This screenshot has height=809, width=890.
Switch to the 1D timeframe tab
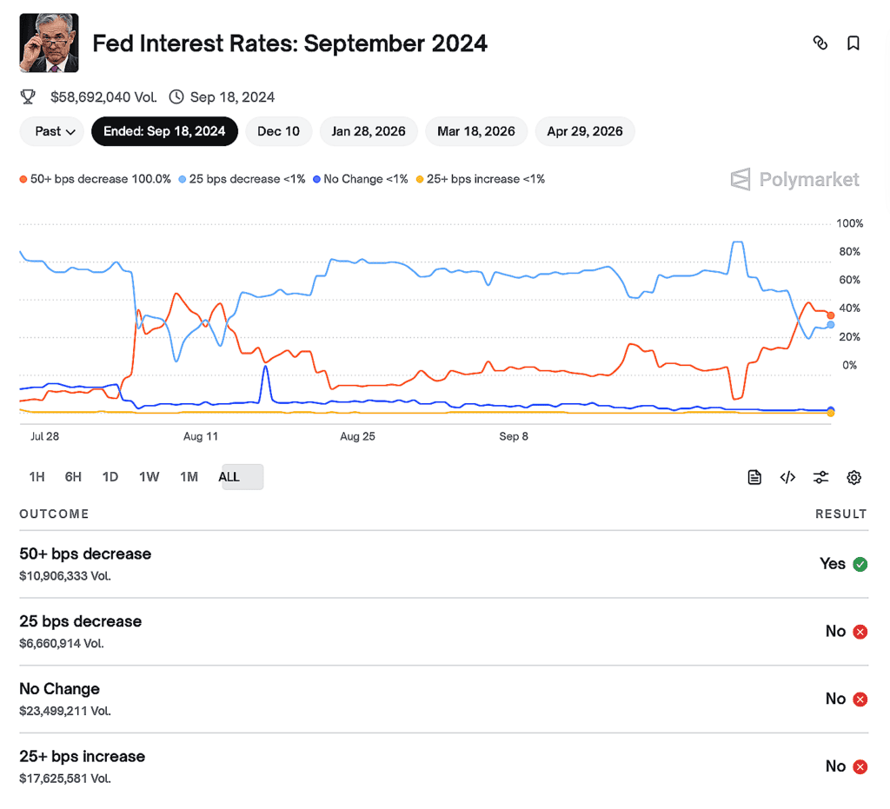coord(110,476)
